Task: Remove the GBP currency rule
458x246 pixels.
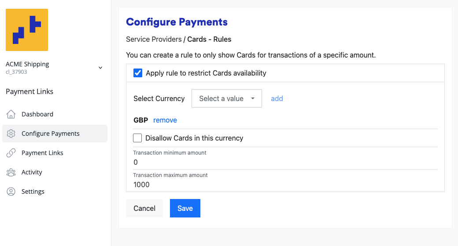Action: pyautogui.click(x=165, y=120)
